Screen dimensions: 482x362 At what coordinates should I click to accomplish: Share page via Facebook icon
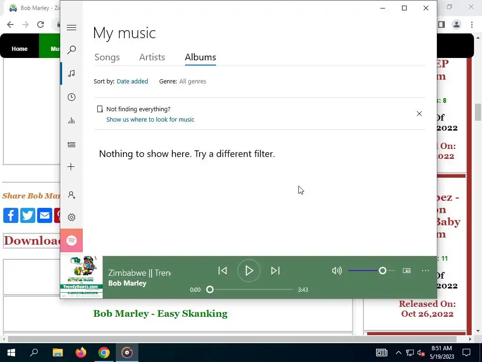pyautogui.click(x=11, y=215)
